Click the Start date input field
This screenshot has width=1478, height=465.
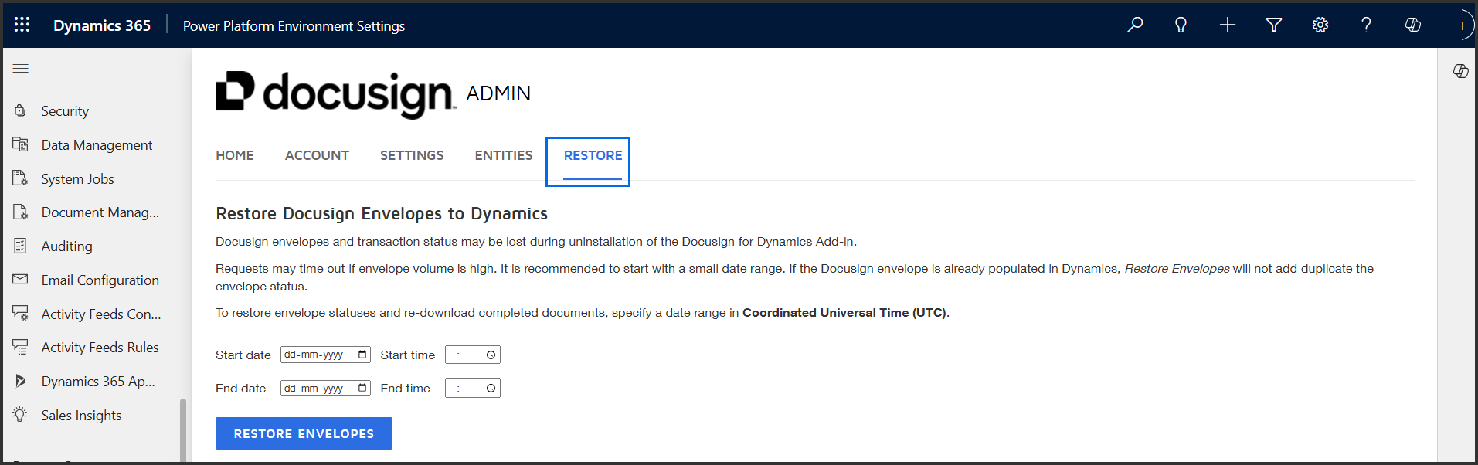tap(325, 355)
